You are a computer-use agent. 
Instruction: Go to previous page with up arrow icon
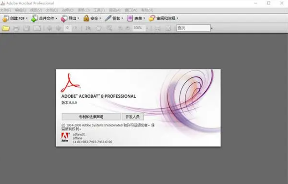(x=50, y=28)
